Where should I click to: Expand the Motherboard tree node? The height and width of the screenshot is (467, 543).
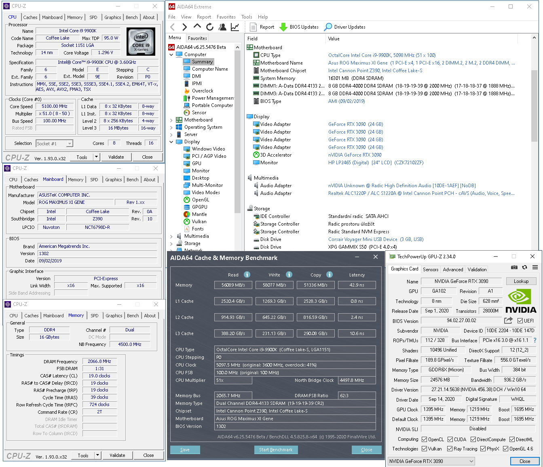coord(171,120)
